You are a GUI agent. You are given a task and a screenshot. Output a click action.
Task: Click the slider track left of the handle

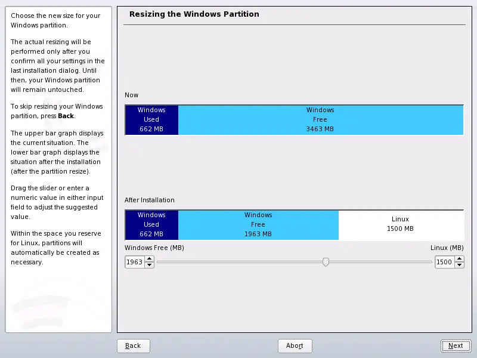(x=238, y=262)
